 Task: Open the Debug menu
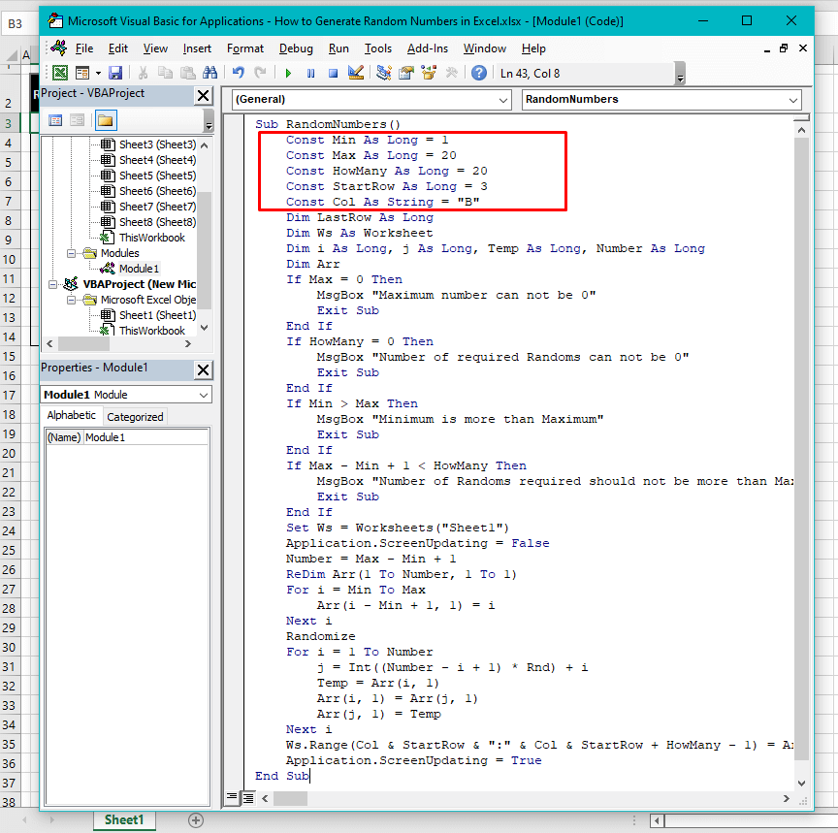coord(296,48)
